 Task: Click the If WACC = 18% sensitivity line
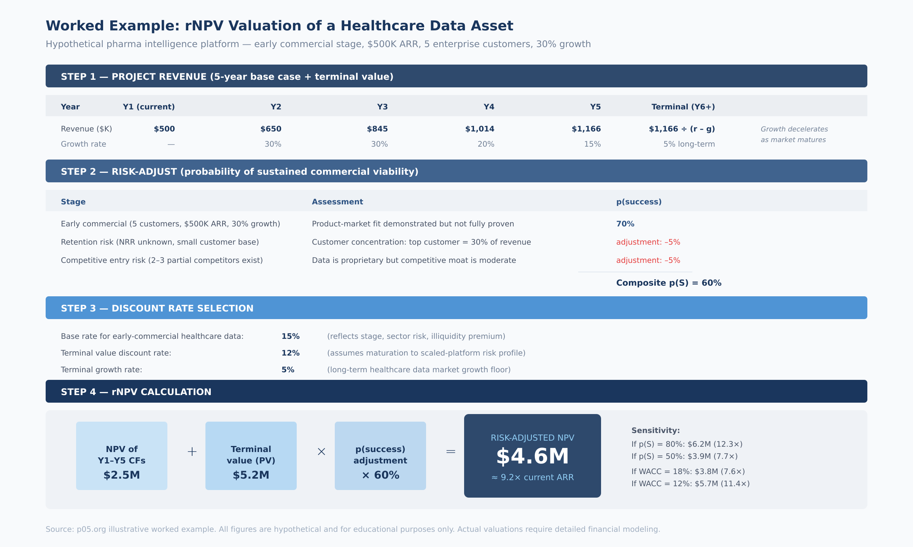coord(688,472)
